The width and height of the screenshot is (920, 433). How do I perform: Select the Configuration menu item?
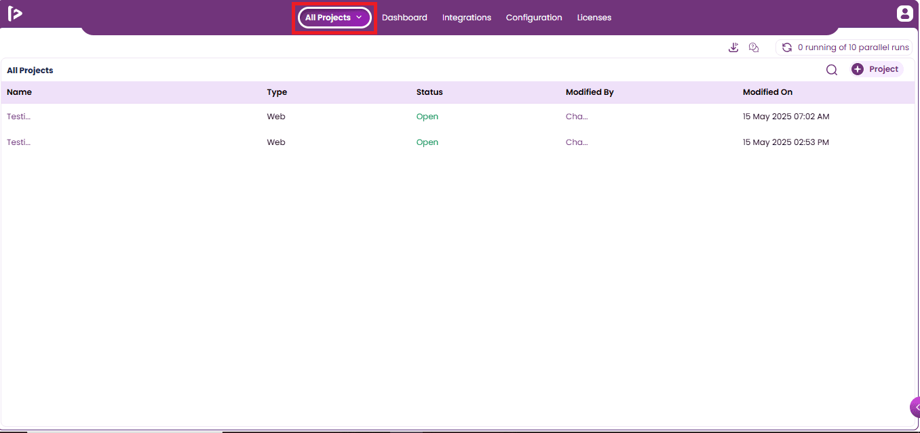pos(534,18)
